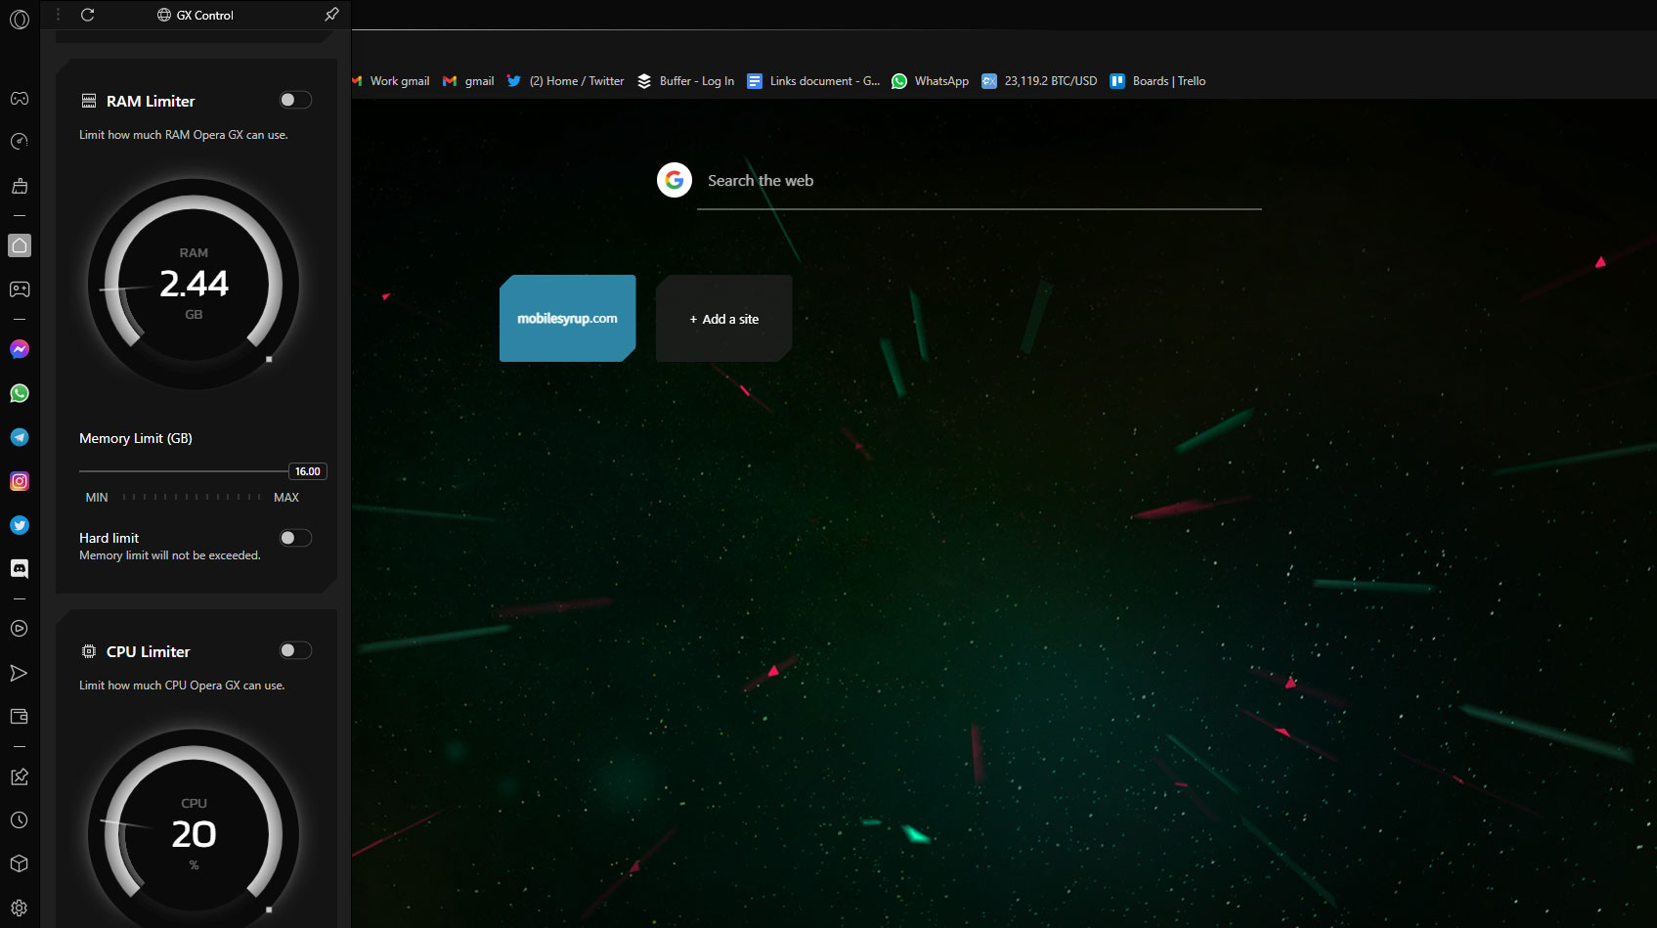Viewport: 1657px width, 928px height.
Task: Turn on the Hard limit switch
Action: pos(294,538)
